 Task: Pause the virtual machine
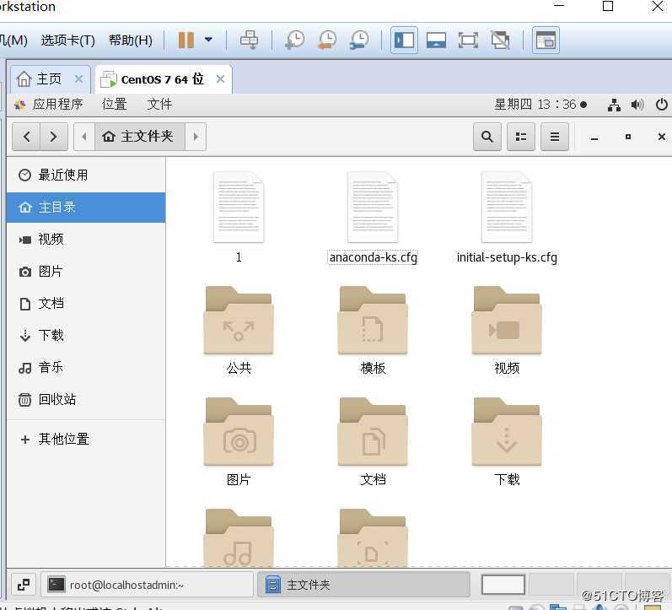click(186, 40)
